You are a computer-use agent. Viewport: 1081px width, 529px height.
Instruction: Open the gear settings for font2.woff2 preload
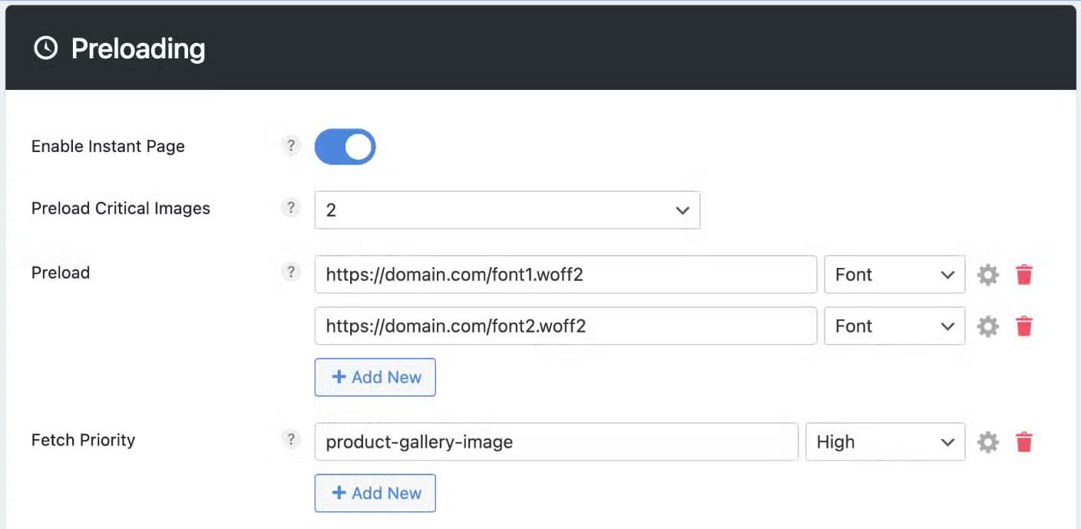pos(987,326)
